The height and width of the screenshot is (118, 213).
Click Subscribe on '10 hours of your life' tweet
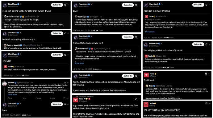coord(198,44)
